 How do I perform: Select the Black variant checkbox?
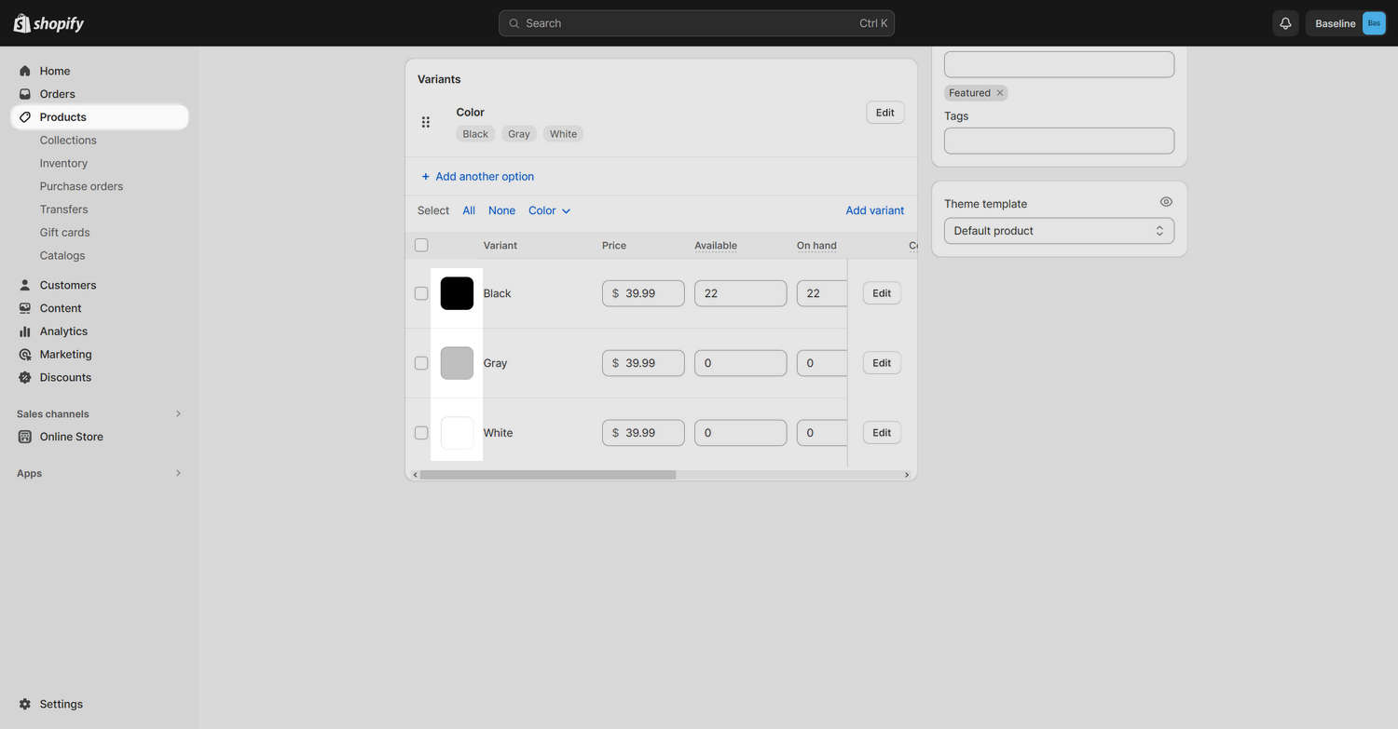point(421,292)
